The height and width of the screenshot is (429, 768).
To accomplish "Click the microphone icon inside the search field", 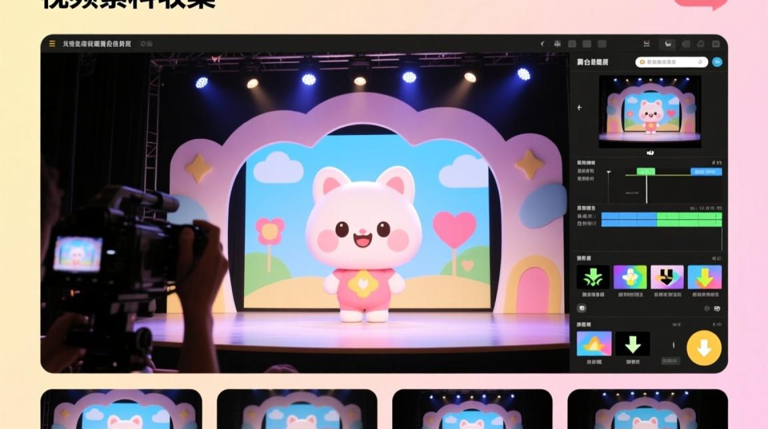I will (x=701, y=62).
